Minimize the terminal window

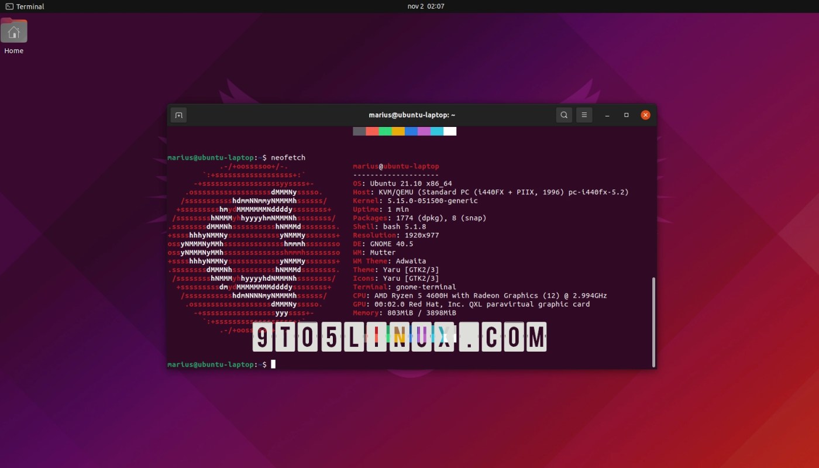pyautogui.click(x=608, y=115)
